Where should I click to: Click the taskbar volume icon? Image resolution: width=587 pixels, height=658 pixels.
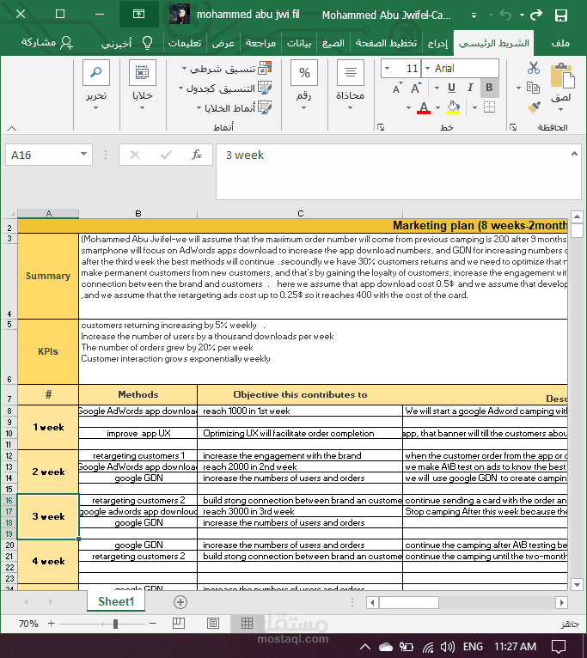point(448,647)
